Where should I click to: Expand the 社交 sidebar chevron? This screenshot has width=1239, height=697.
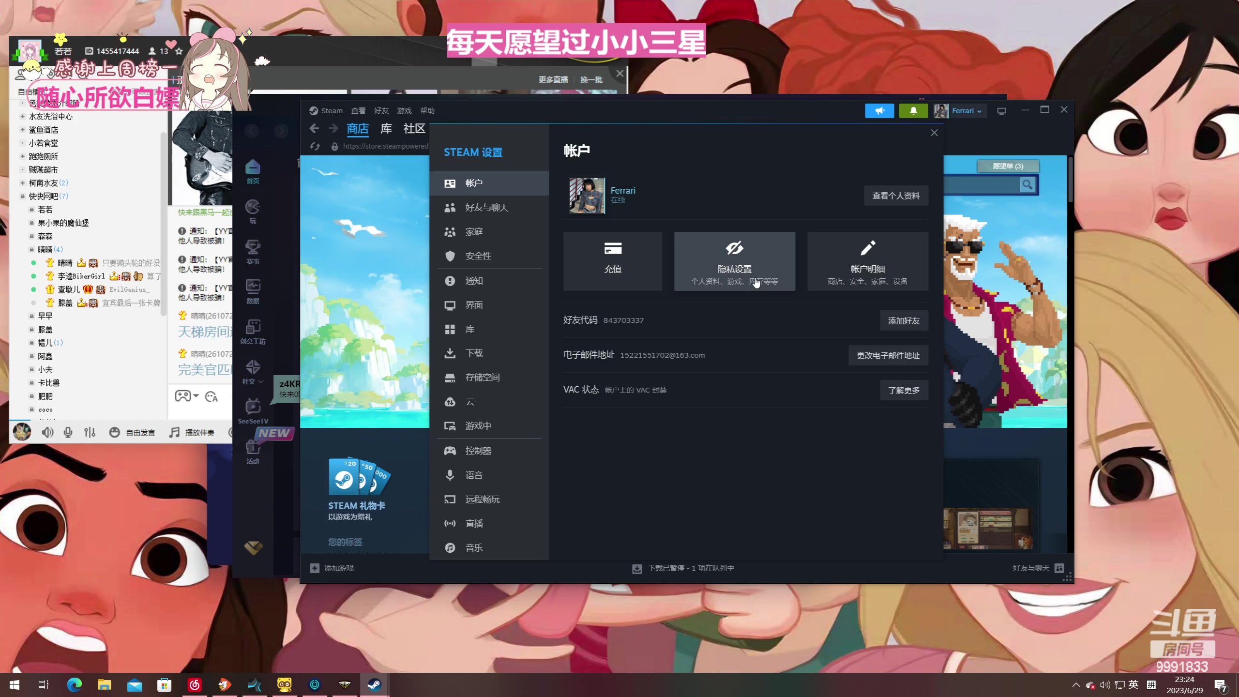(261, 381)
